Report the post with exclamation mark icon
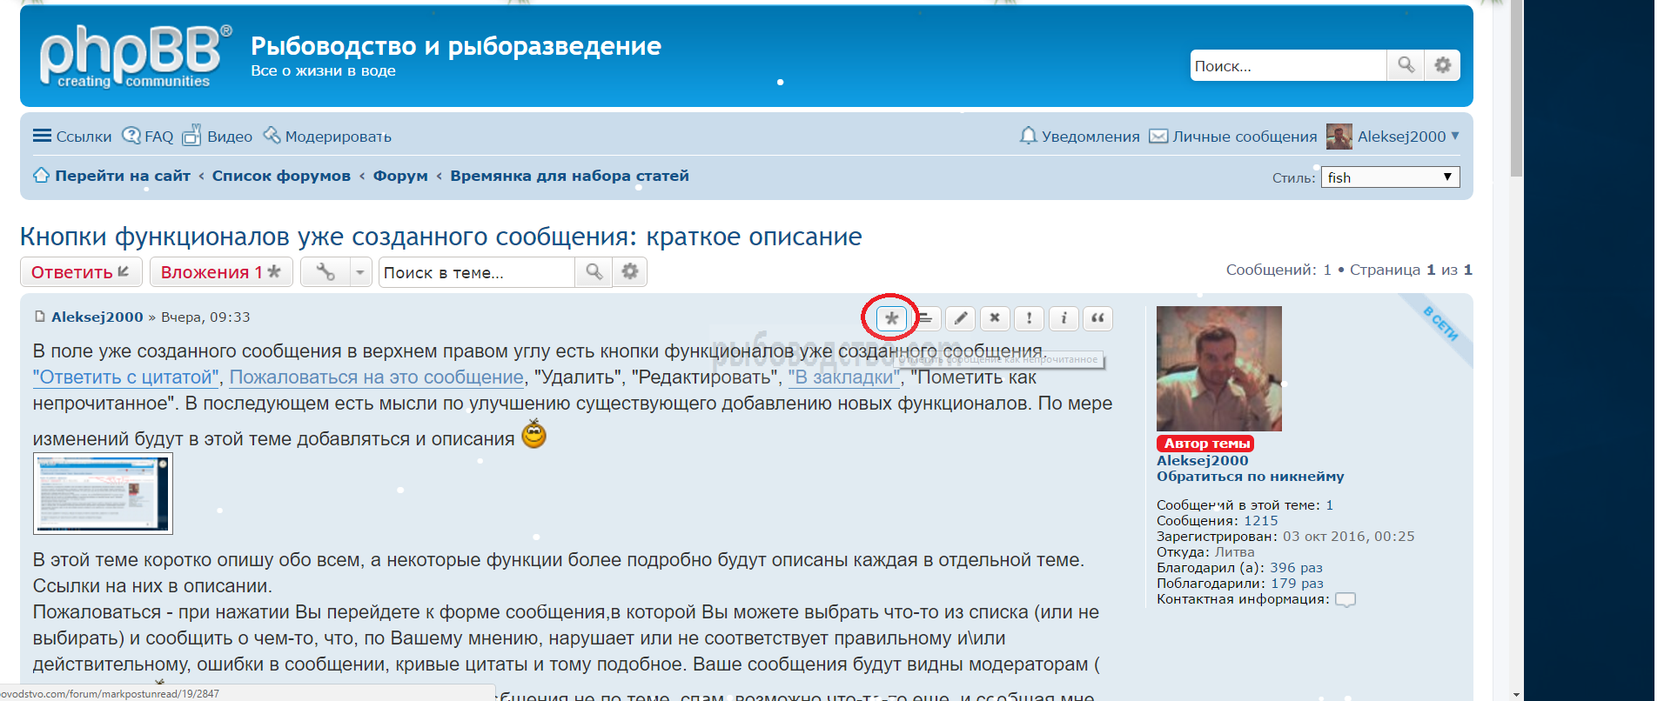The image size is (1671, 701). point(1029,318)
